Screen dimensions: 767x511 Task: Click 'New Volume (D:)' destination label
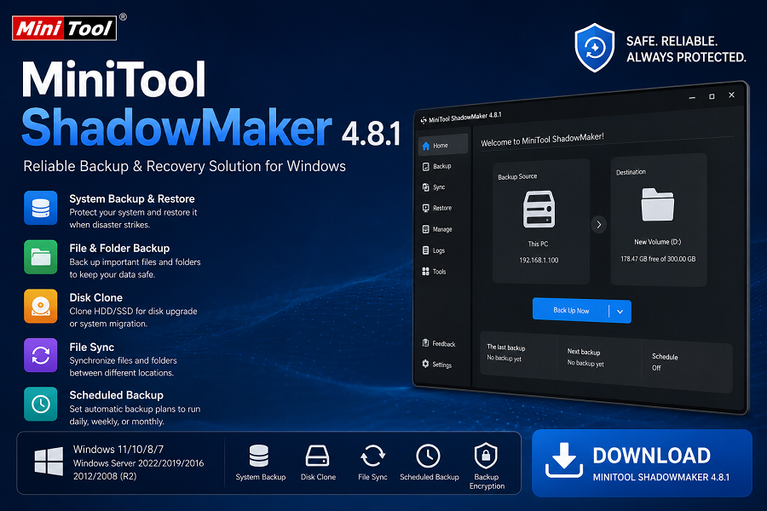click(x=657, y=242)
